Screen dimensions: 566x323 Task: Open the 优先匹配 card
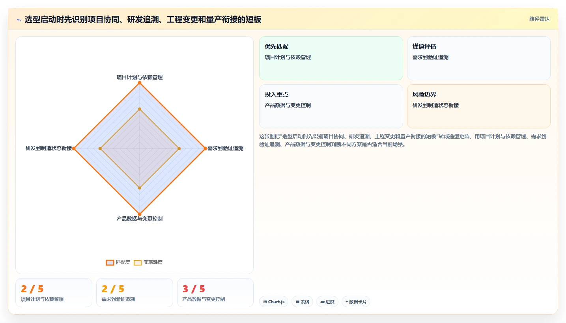tap(331, 58)
